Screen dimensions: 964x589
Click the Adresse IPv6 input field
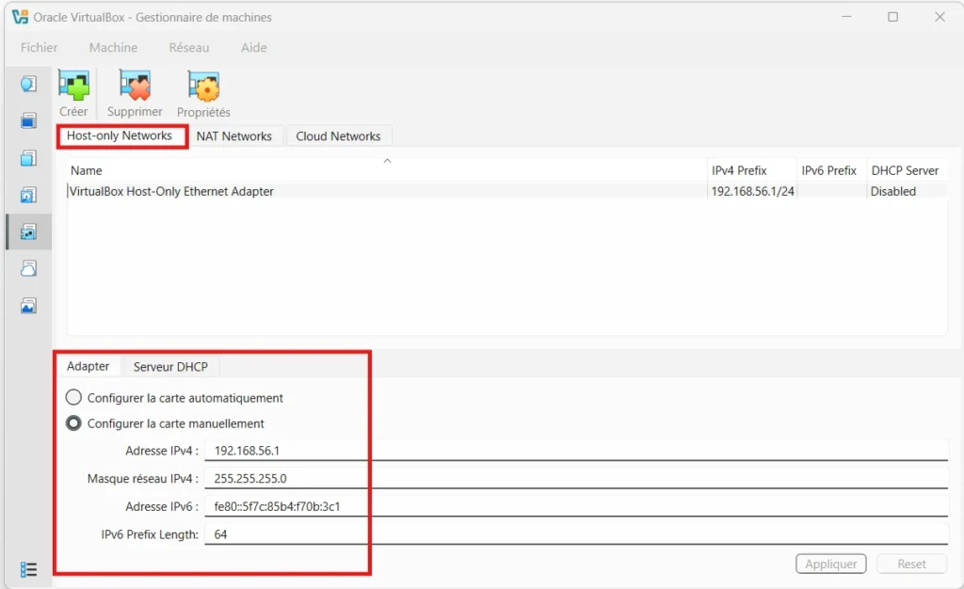click(576, 506)
